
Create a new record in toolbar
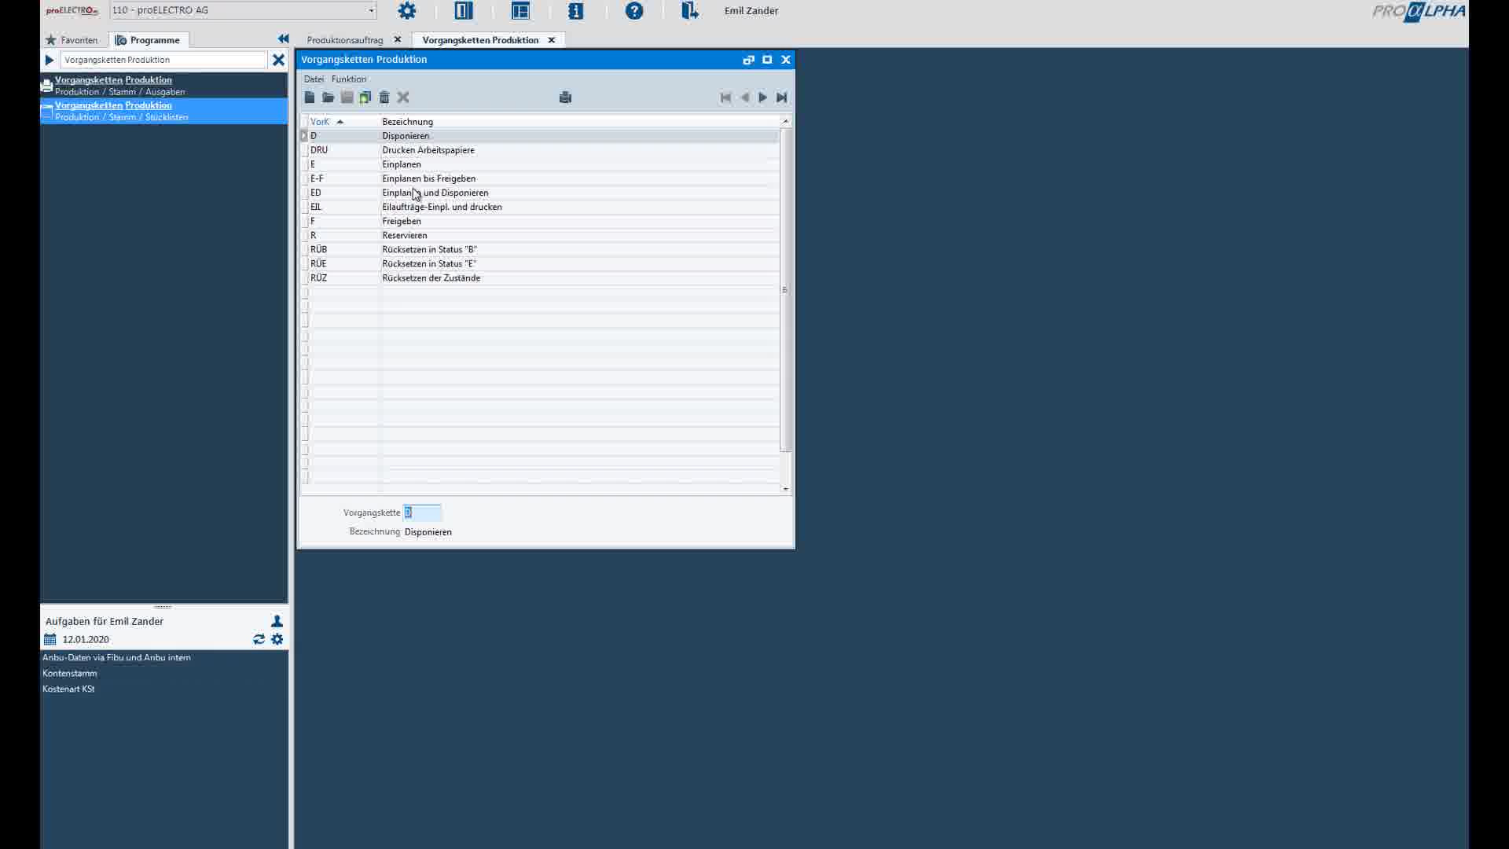pyautogui.click(x=310, y=97)
